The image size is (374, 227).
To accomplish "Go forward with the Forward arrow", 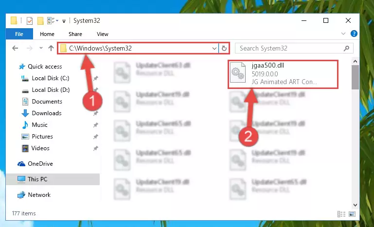I will pyautogui.click(x=29, y=48).
